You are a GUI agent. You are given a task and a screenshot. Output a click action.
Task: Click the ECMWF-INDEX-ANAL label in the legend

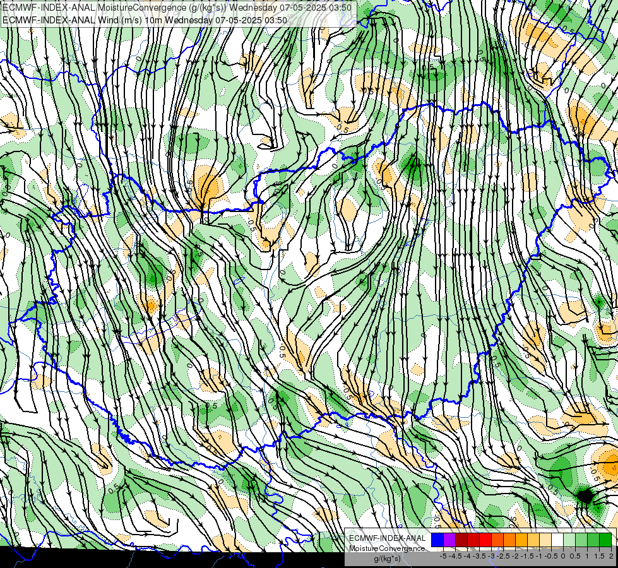pos(388,538)
